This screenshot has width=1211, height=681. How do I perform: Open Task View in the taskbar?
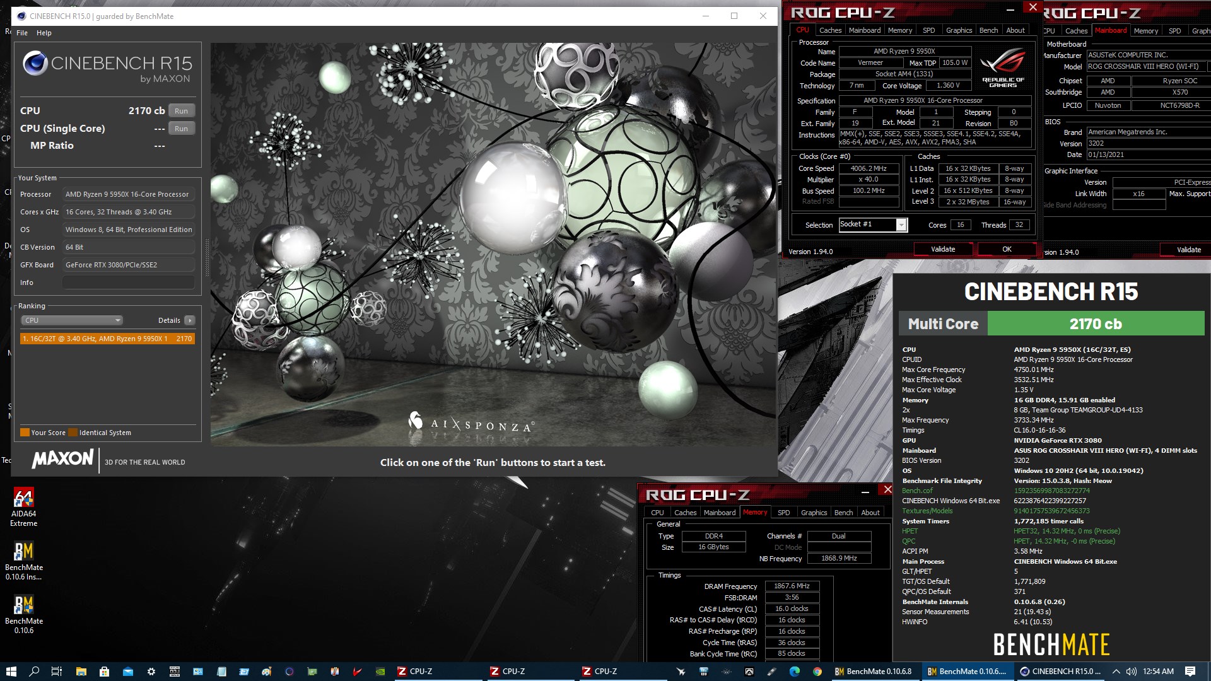57,672
